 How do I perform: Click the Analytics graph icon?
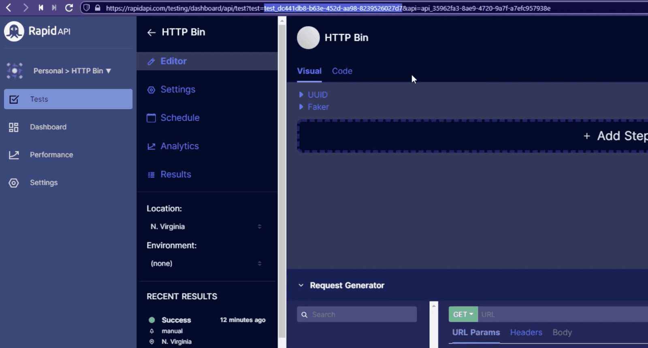(151, 146)
